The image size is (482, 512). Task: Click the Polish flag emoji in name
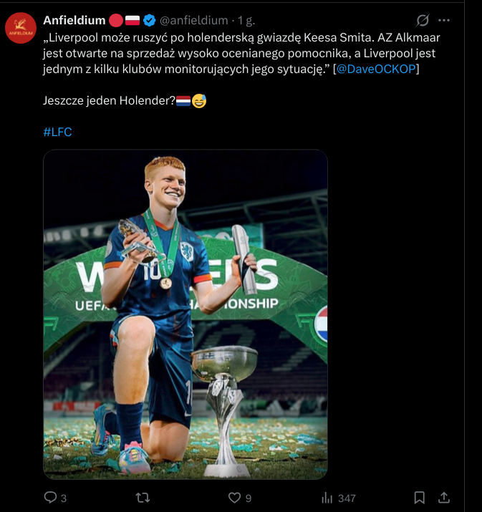(x=132, y=20)
